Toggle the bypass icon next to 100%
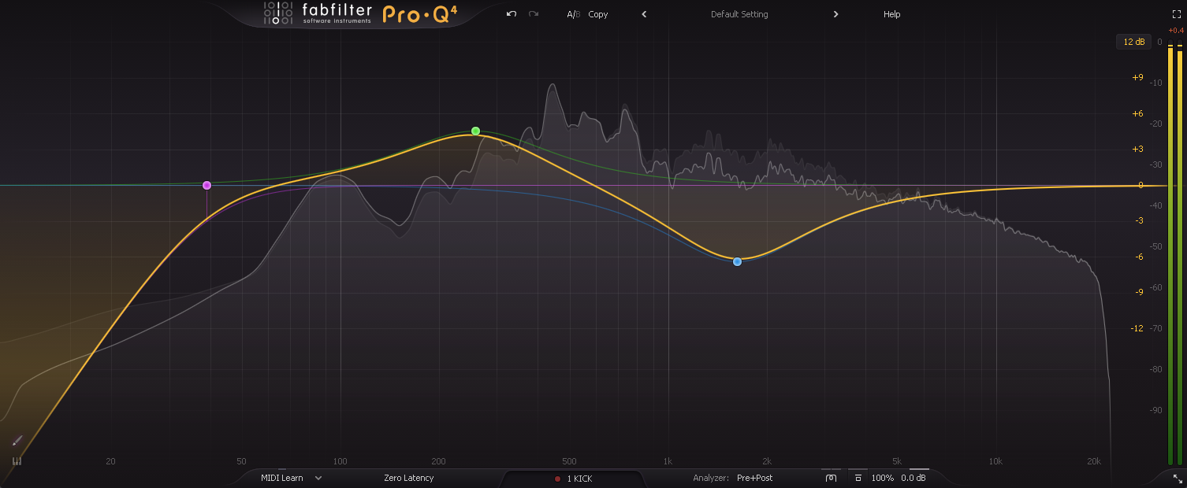 pos(858,478)
